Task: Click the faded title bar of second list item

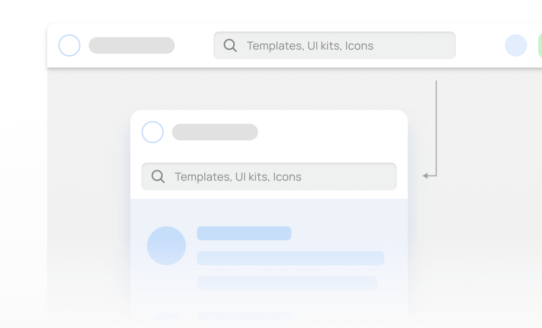Action: (x=244, y=316)
